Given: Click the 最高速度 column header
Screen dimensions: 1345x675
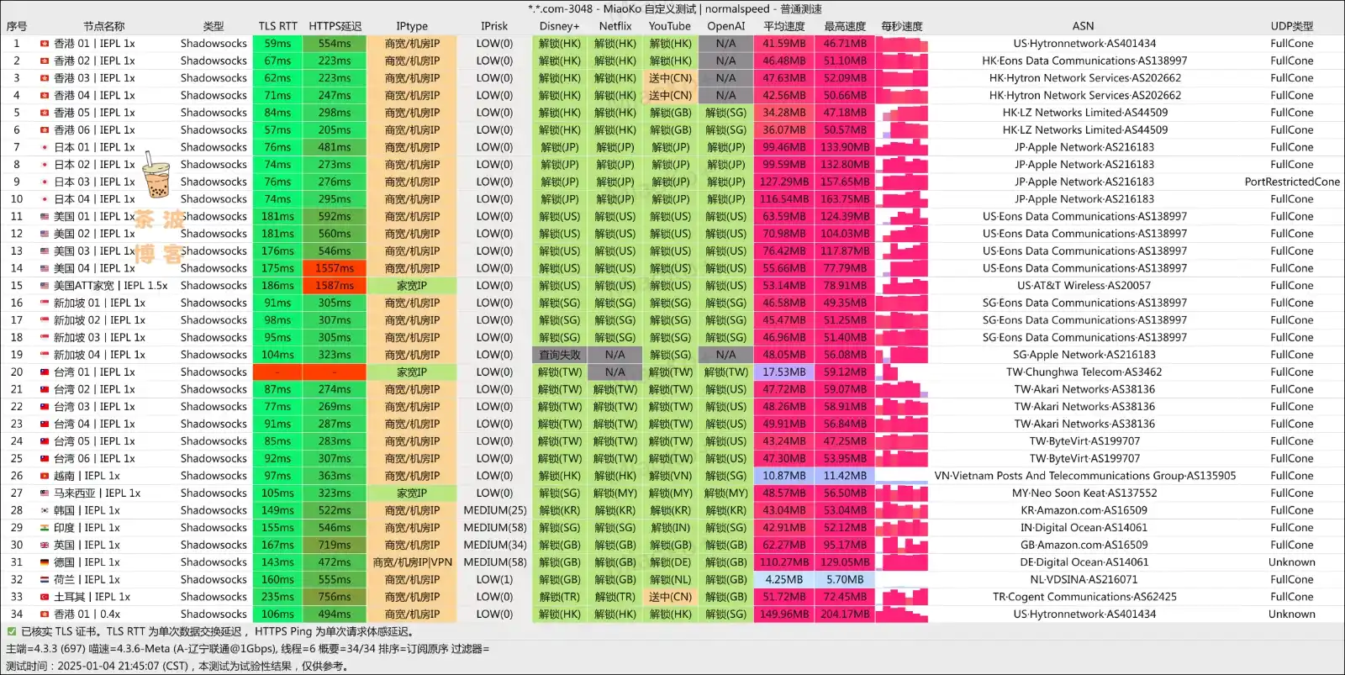Looking at the screenshot, I should tap(845, 26).
